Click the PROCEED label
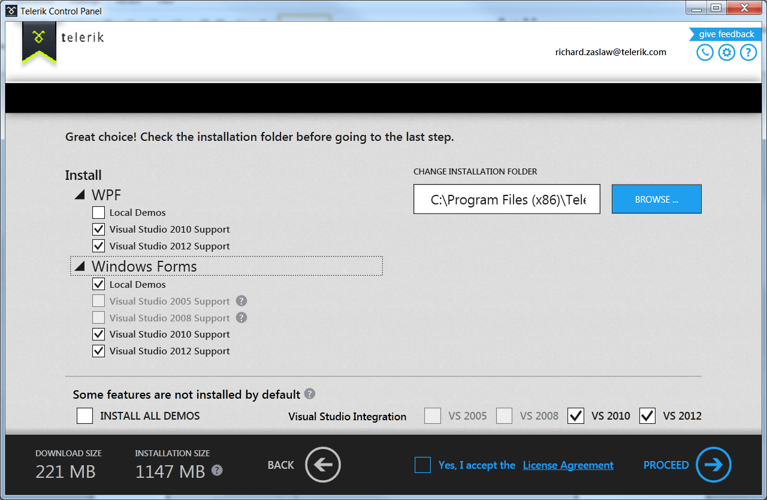The height and width of the screenshot is (500, 767). (666, 465)
